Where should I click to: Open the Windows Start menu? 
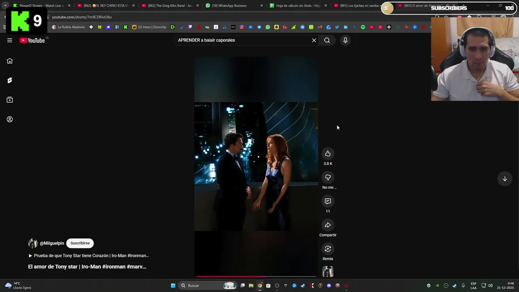[173, 286]
